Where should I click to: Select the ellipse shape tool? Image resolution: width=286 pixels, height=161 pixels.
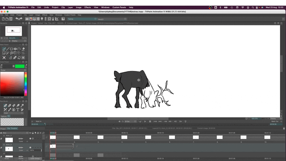(15, 49)
